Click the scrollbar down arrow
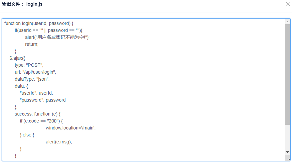 [x=288, y=152]
